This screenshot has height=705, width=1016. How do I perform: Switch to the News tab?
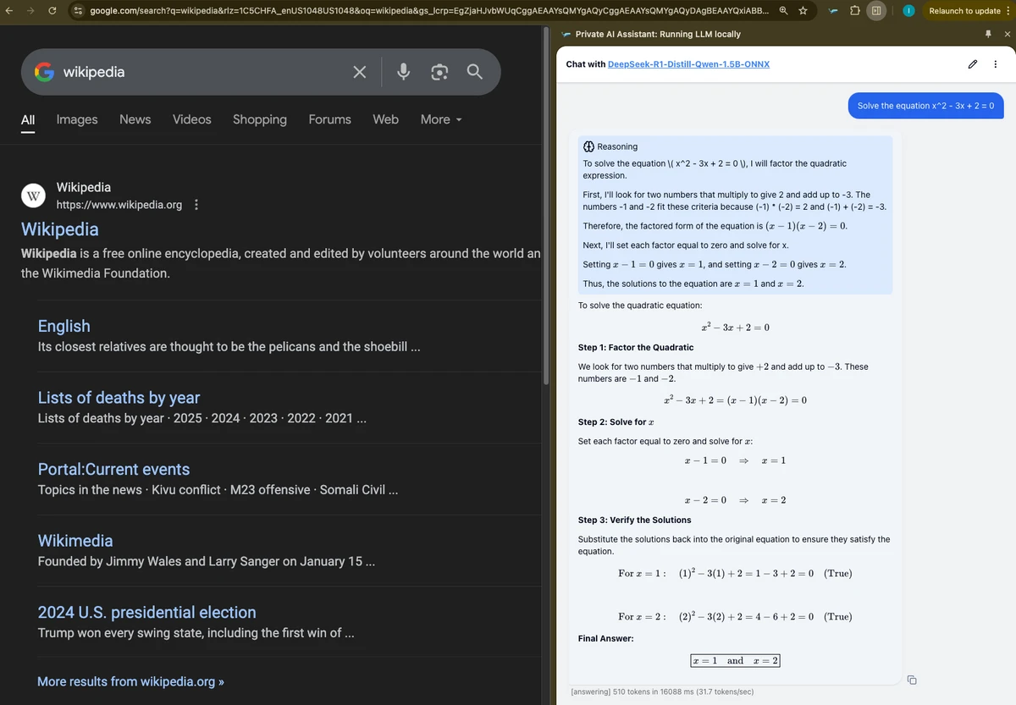tap(135, 119)
